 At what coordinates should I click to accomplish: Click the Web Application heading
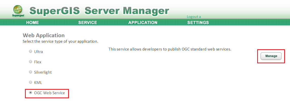point(44,35)
